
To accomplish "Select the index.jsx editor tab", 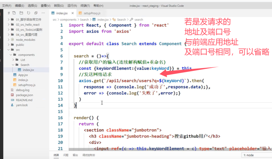I will point(62,13).
